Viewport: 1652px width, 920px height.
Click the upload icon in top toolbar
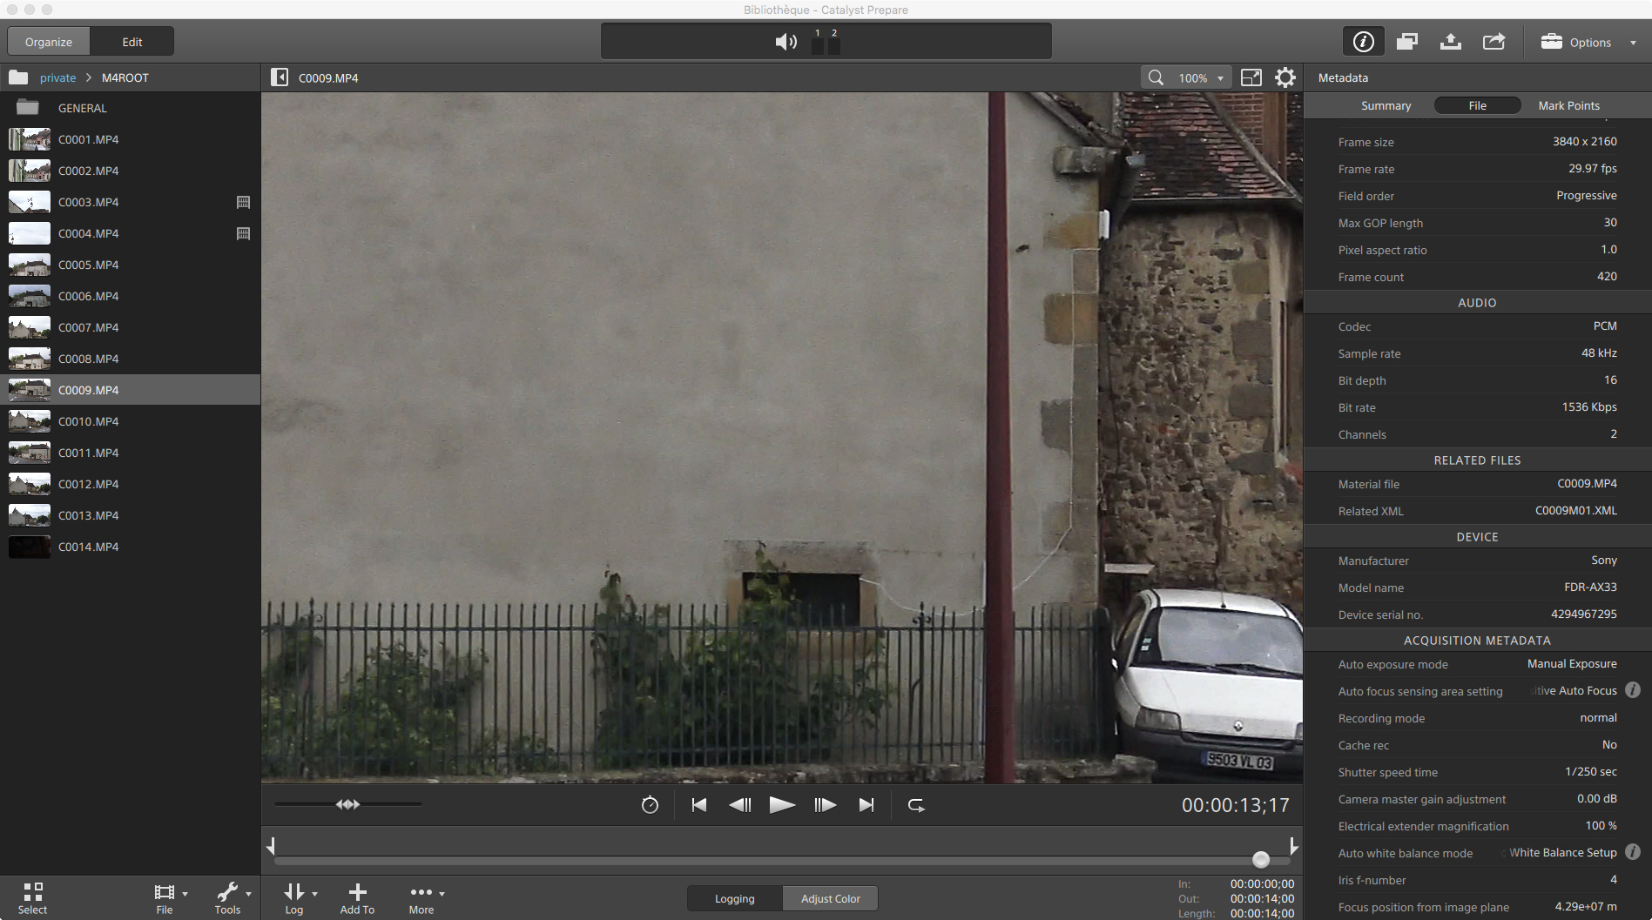(x=1450, y=42)
